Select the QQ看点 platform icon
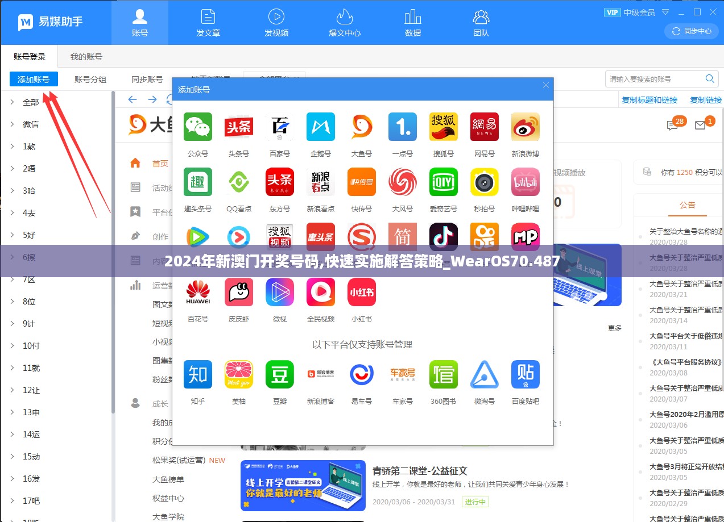 (239, 182)
